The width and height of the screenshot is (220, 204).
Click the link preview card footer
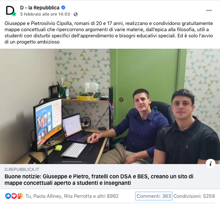[x=110, y=176]
